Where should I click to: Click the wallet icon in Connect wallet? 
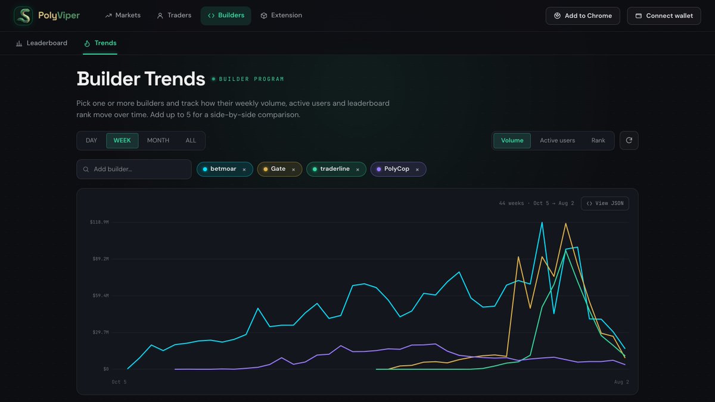[639, 15]
